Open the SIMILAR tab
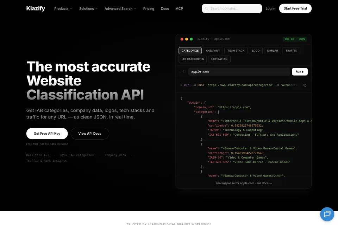 (x=273, y=51)
